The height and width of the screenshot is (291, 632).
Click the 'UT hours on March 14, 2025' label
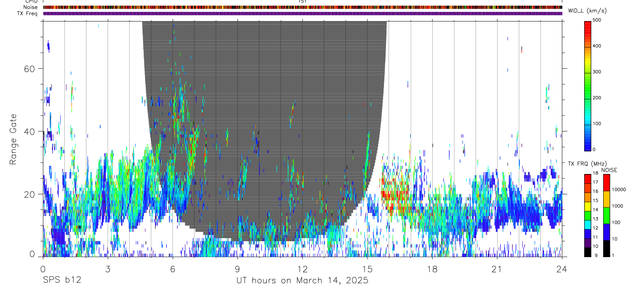(x=302, y=280)
